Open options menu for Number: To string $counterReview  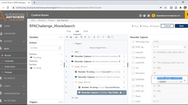(x=124, y=87)
